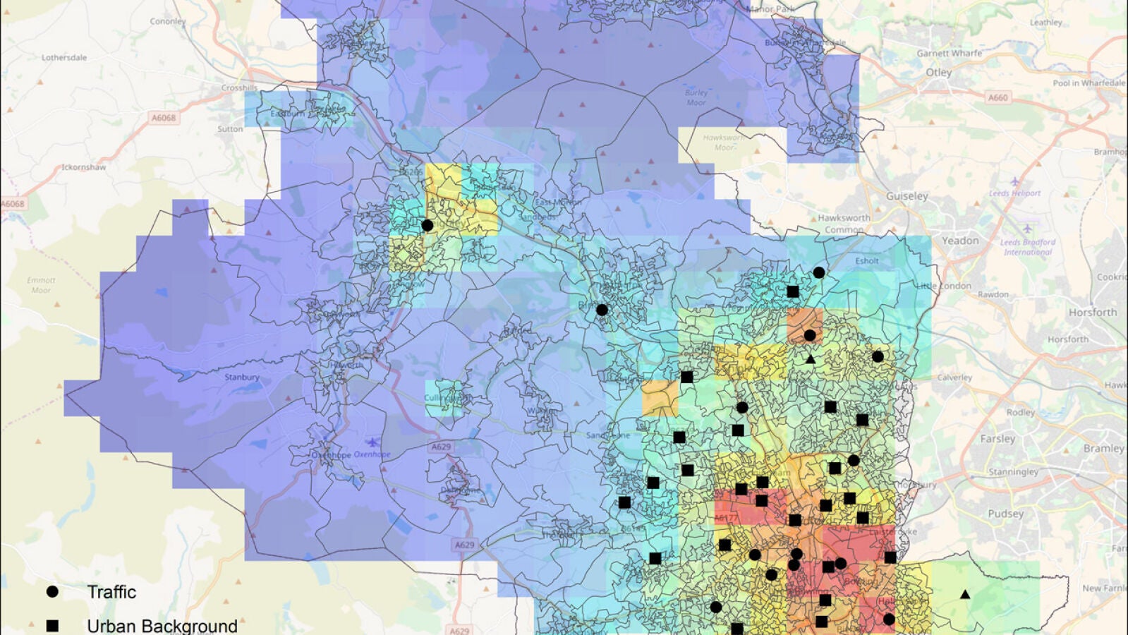Click the Oxenhope airfield plane icon
The width and height of the screenshot is (1128, 635).
372,442
